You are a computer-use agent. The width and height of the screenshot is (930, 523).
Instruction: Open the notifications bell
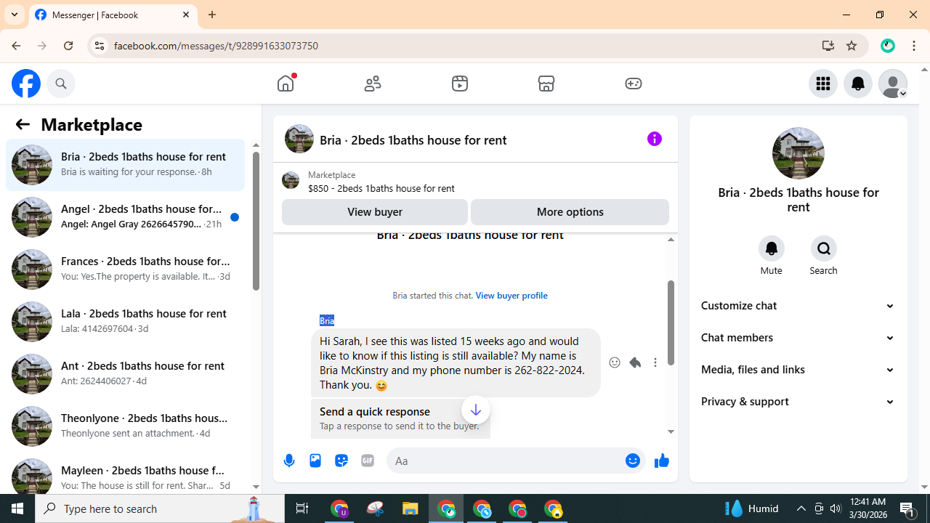click(858, 84)
